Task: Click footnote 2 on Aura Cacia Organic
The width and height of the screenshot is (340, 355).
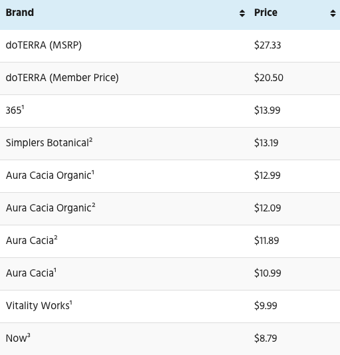Action: (x=94, y=205)
